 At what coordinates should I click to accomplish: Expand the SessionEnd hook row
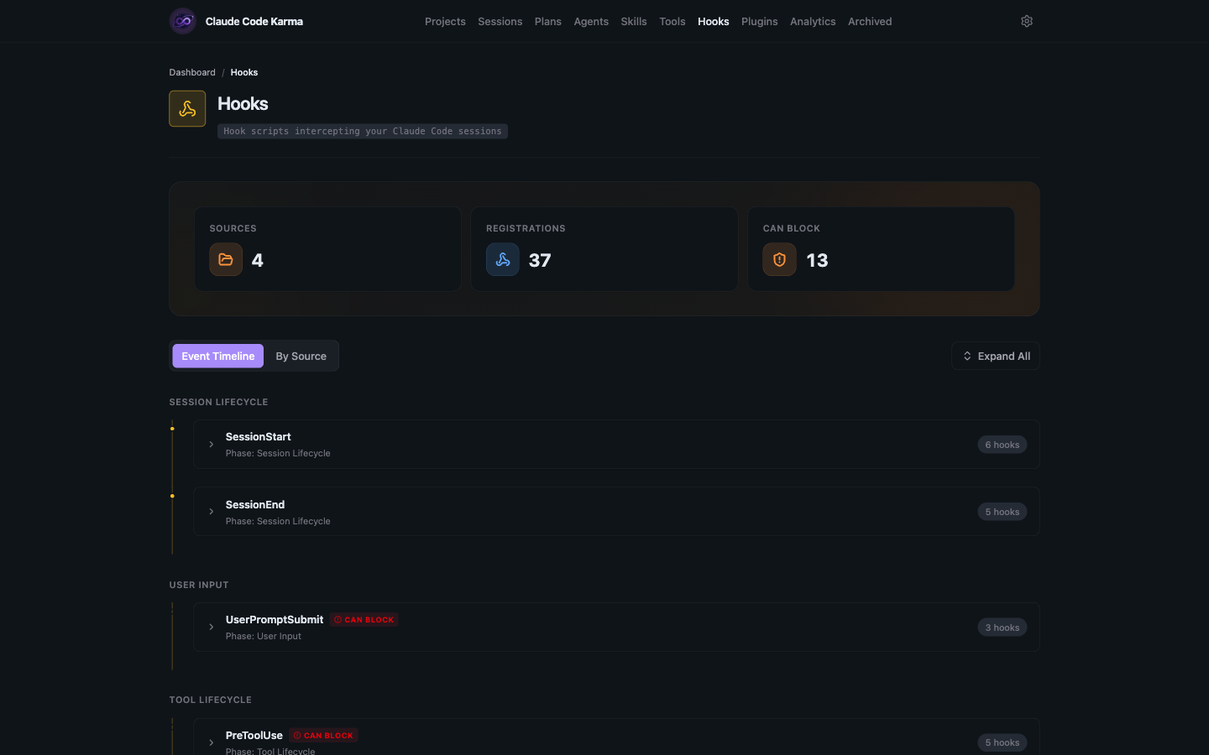pyautogui.click(x=211, y=512)
